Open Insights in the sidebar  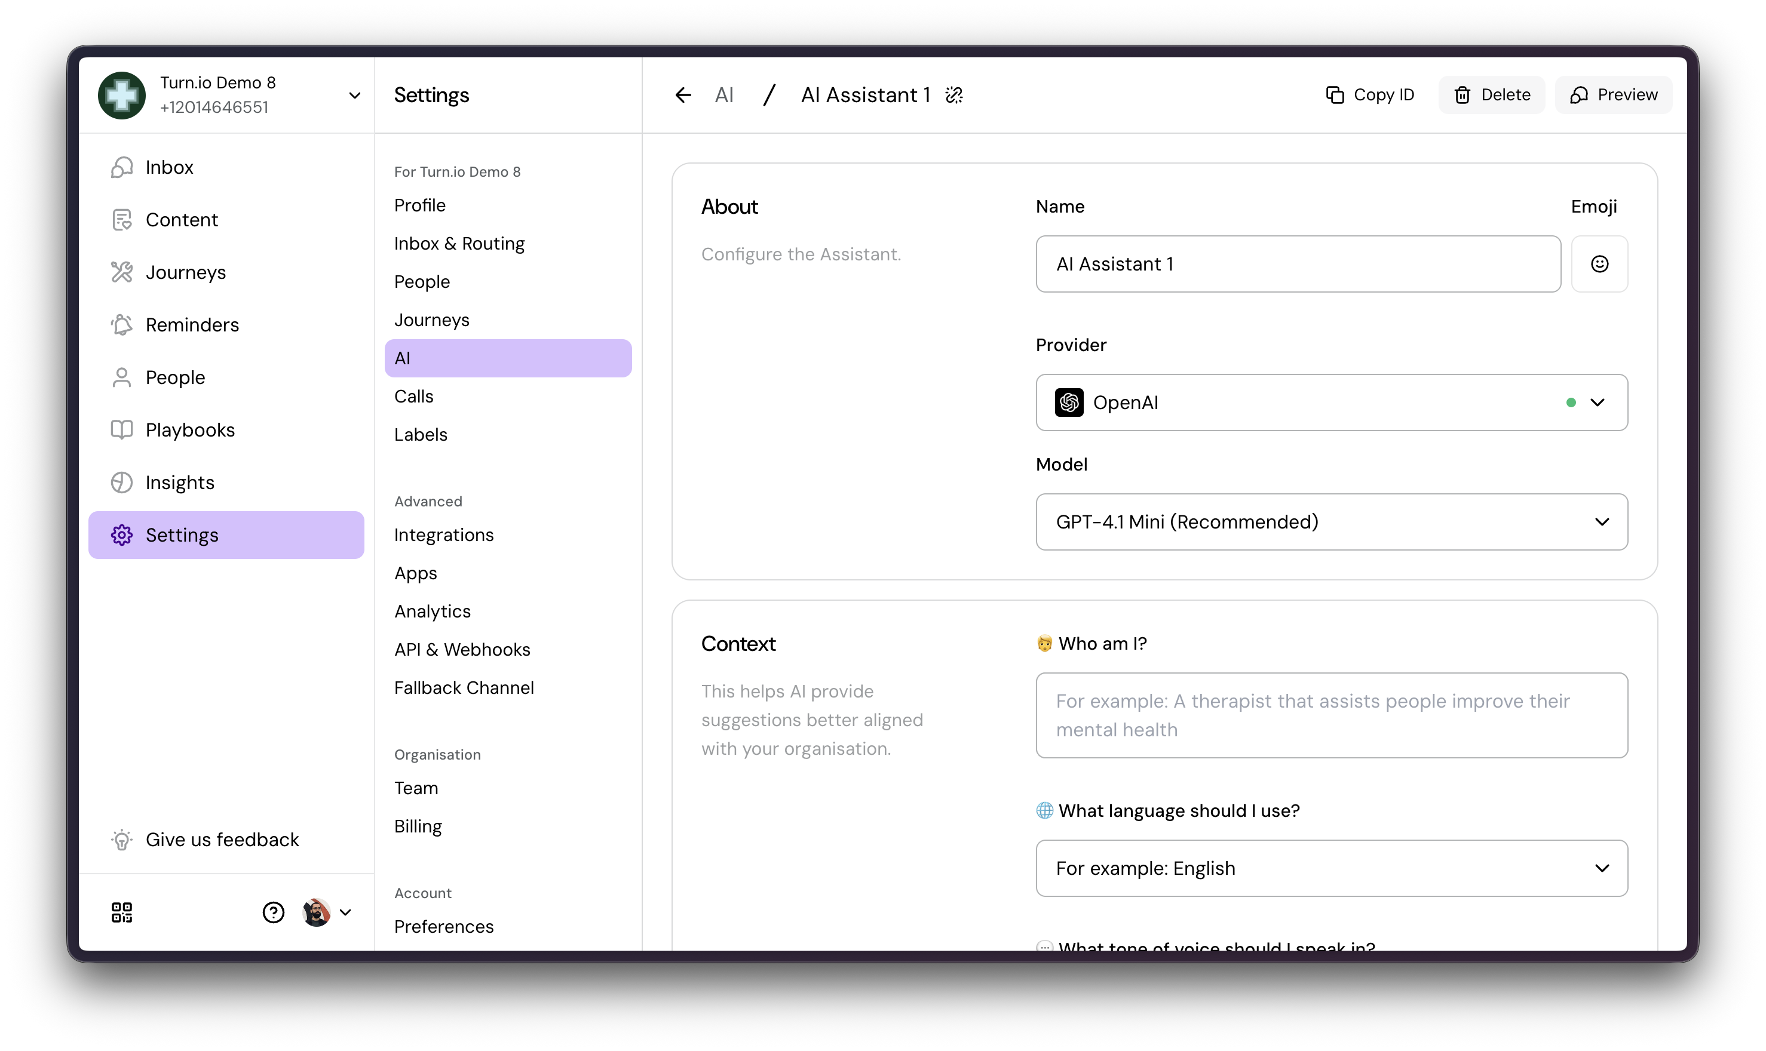[180, 483]
